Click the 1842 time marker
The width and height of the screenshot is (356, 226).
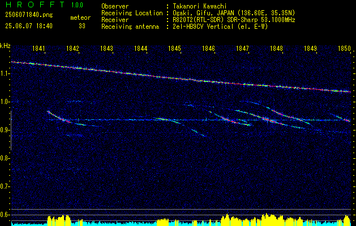[72, 49]
